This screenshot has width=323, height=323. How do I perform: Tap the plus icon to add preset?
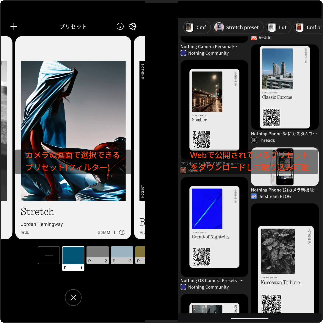click(x=14, y=27)
